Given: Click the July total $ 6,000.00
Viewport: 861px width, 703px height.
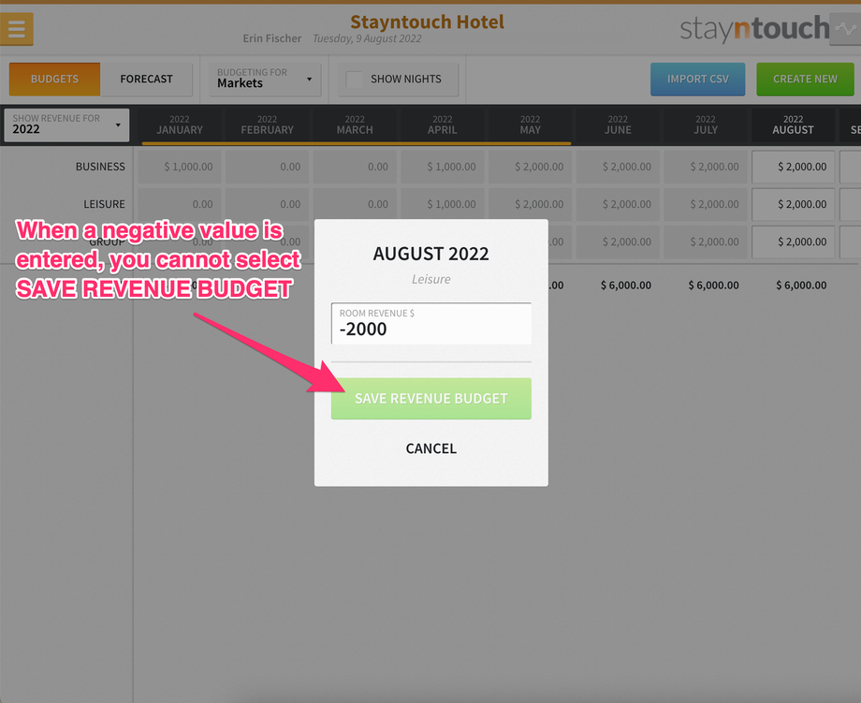Looking at the screenshot, I should [x=713, y=286].
